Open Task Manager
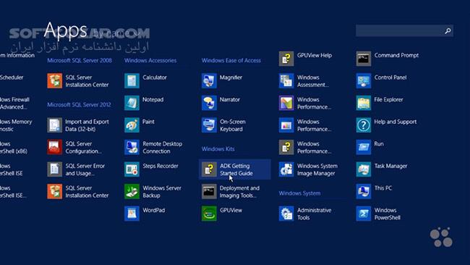Viewport: 470px width, 265px height. (383, 169)
